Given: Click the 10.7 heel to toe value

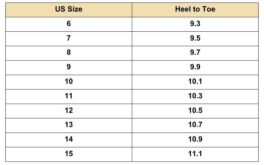Looking at the screenshot, I should pos(195,125).
